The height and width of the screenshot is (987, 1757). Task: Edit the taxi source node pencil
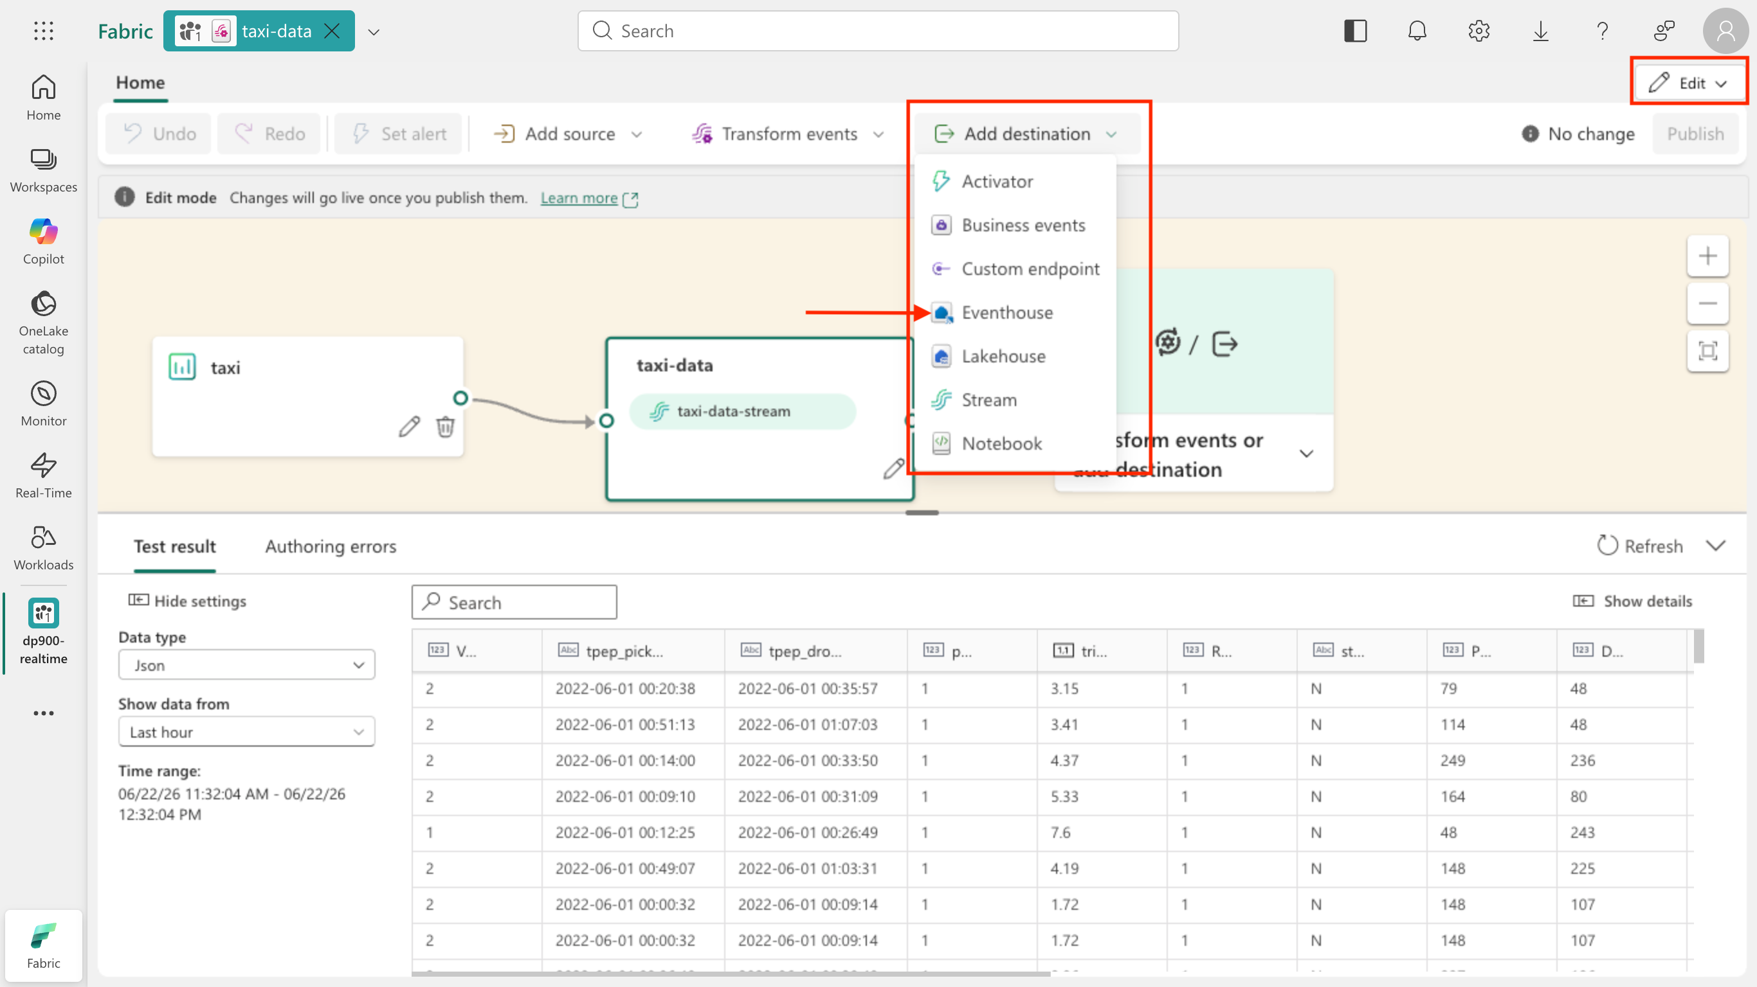[409, 427]
